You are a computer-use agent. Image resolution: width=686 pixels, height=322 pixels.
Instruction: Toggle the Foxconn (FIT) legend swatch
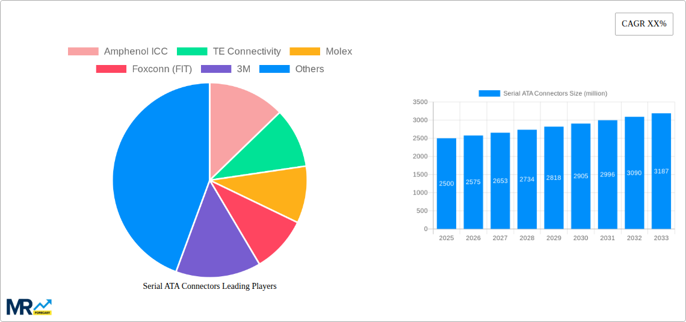111,69
